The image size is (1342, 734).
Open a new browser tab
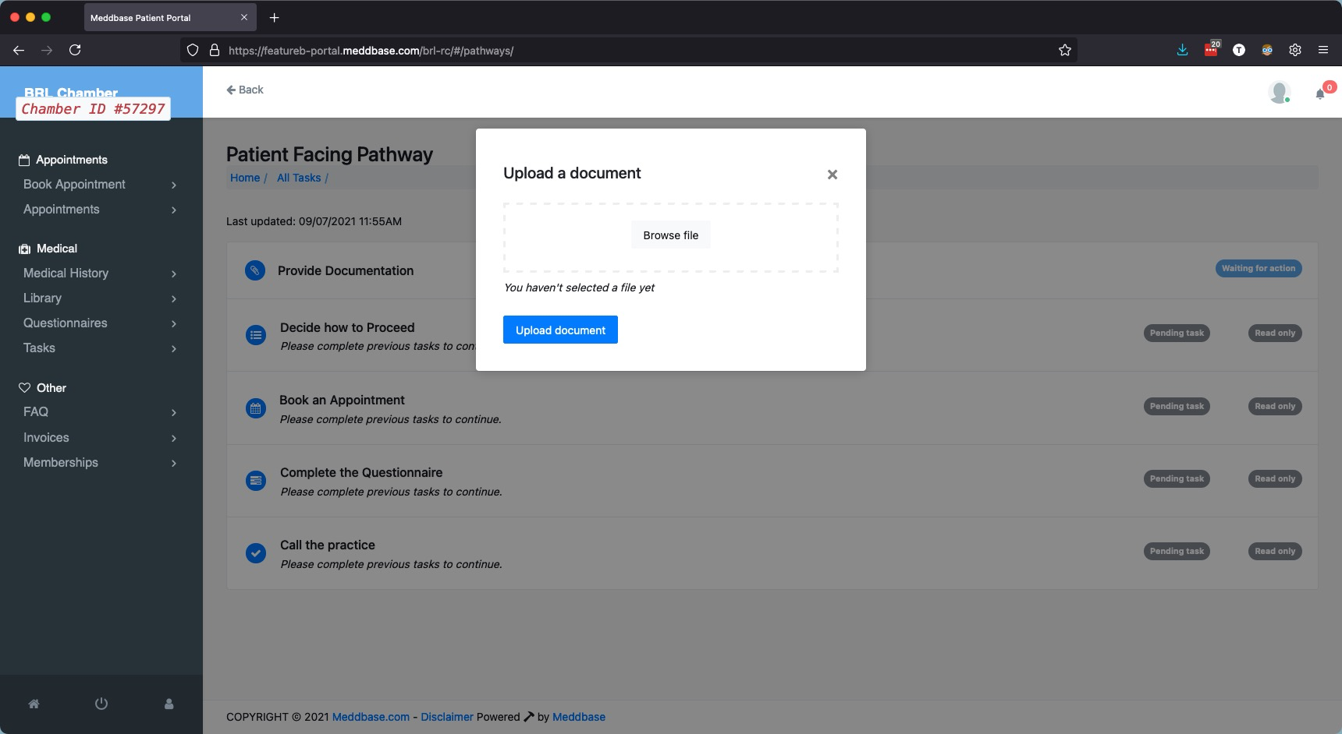pyautogui.click(x=274, y=17)
